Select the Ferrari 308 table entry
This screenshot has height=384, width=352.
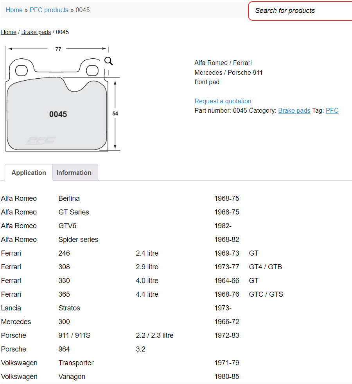pos(64,267)
